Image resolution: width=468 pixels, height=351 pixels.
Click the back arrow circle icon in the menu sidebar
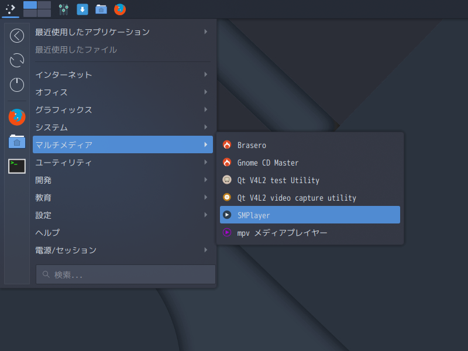[17, 36]
